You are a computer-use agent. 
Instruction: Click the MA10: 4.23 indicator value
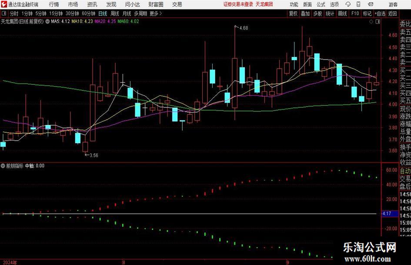point(82,21)
